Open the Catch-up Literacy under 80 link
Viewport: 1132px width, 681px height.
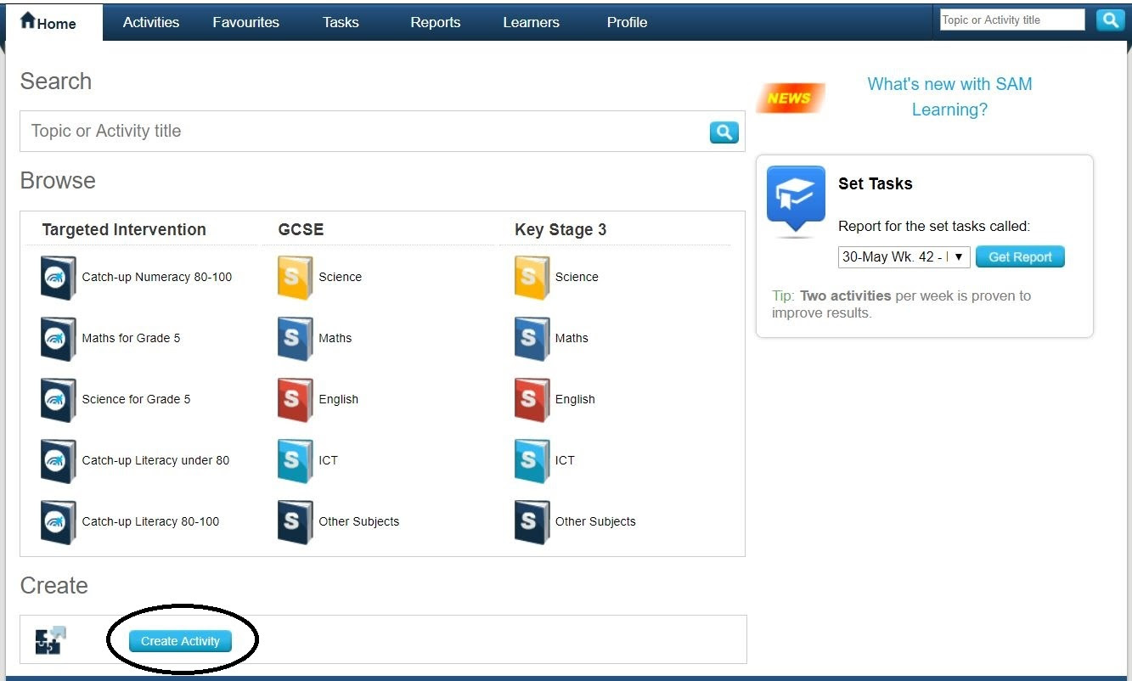click(x=156, y=460)
